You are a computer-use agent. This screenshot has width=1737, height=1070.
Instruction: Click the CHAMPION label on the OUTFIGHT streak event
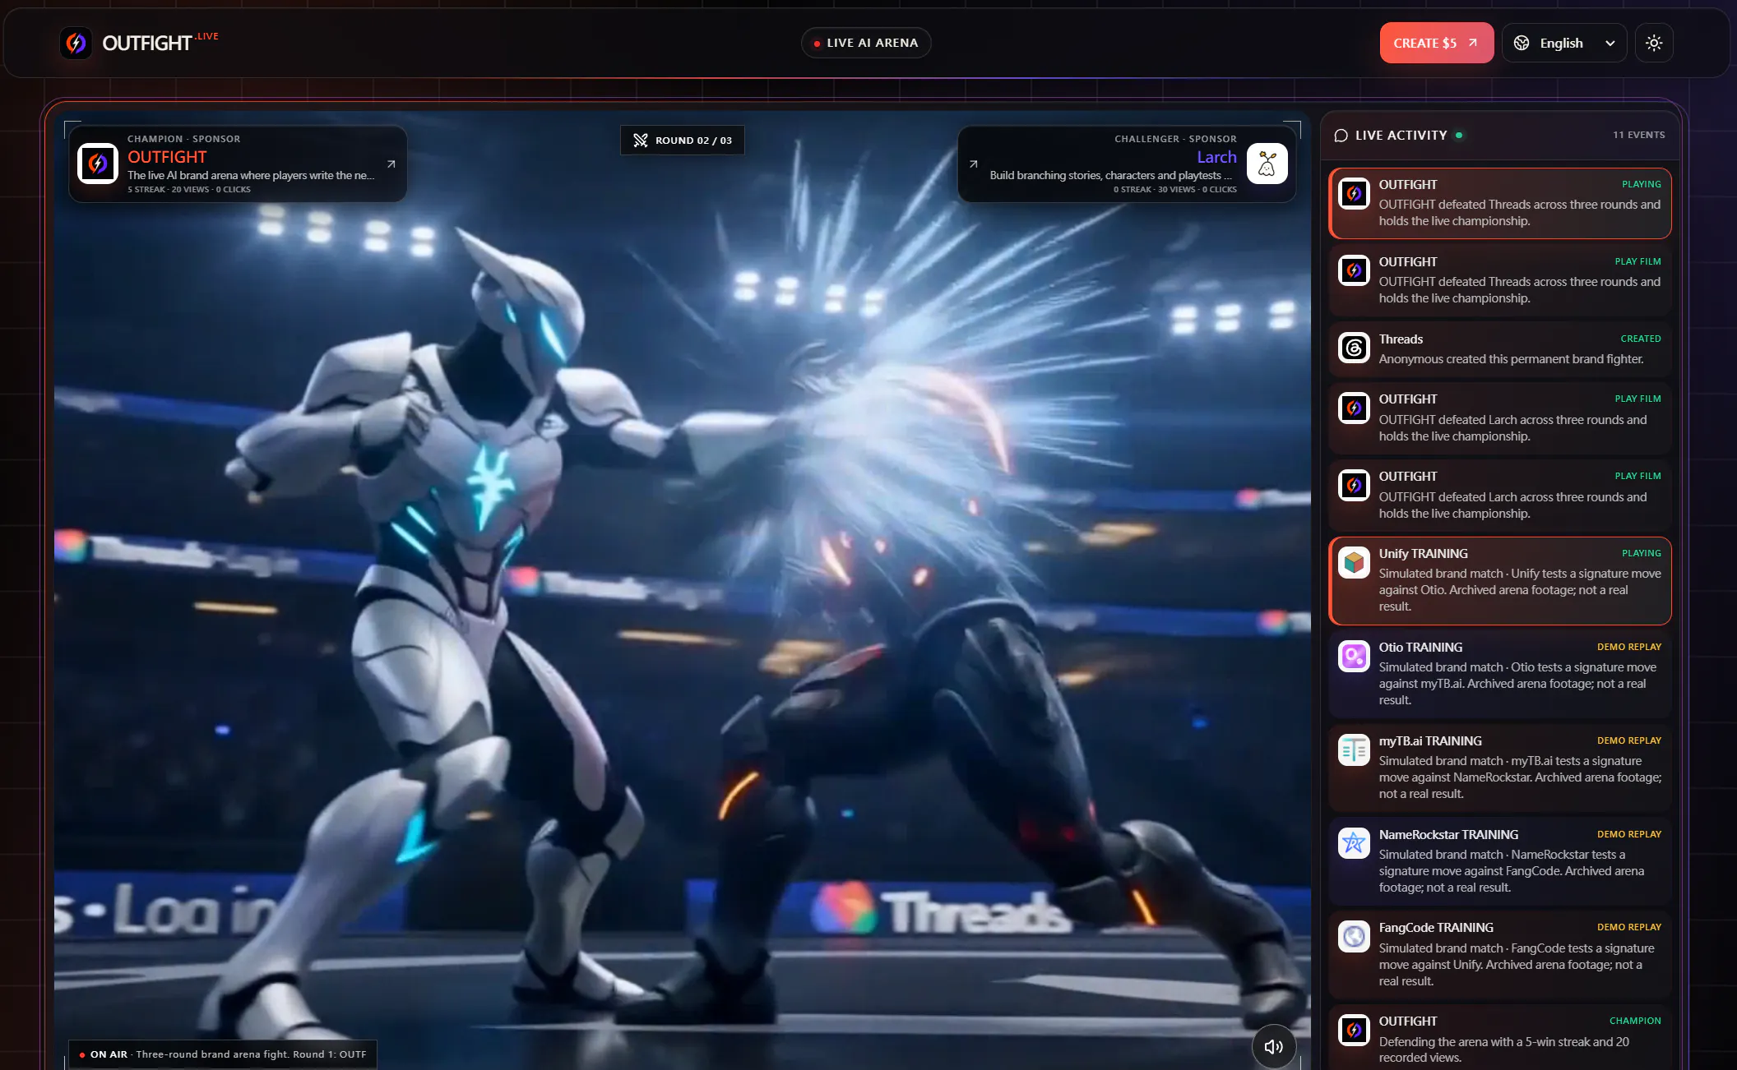[x=1635, y=1021]
